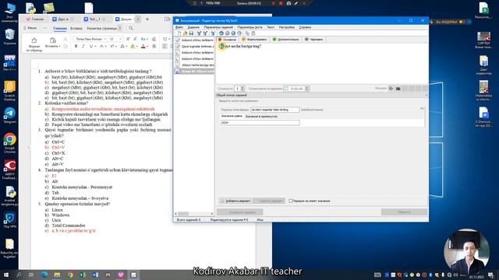This screenshot has height=280, width=499.
Task: Click the superscript X² icon
Action: point(111,47)
